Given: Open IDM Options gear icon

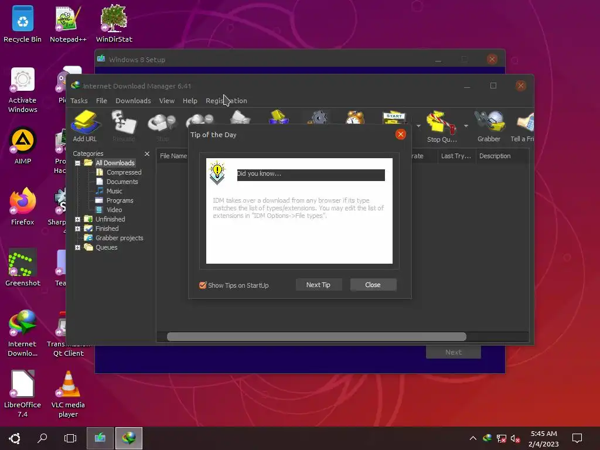Looking at the screenshot, I should pyautogui.click(x=318, y=117).
